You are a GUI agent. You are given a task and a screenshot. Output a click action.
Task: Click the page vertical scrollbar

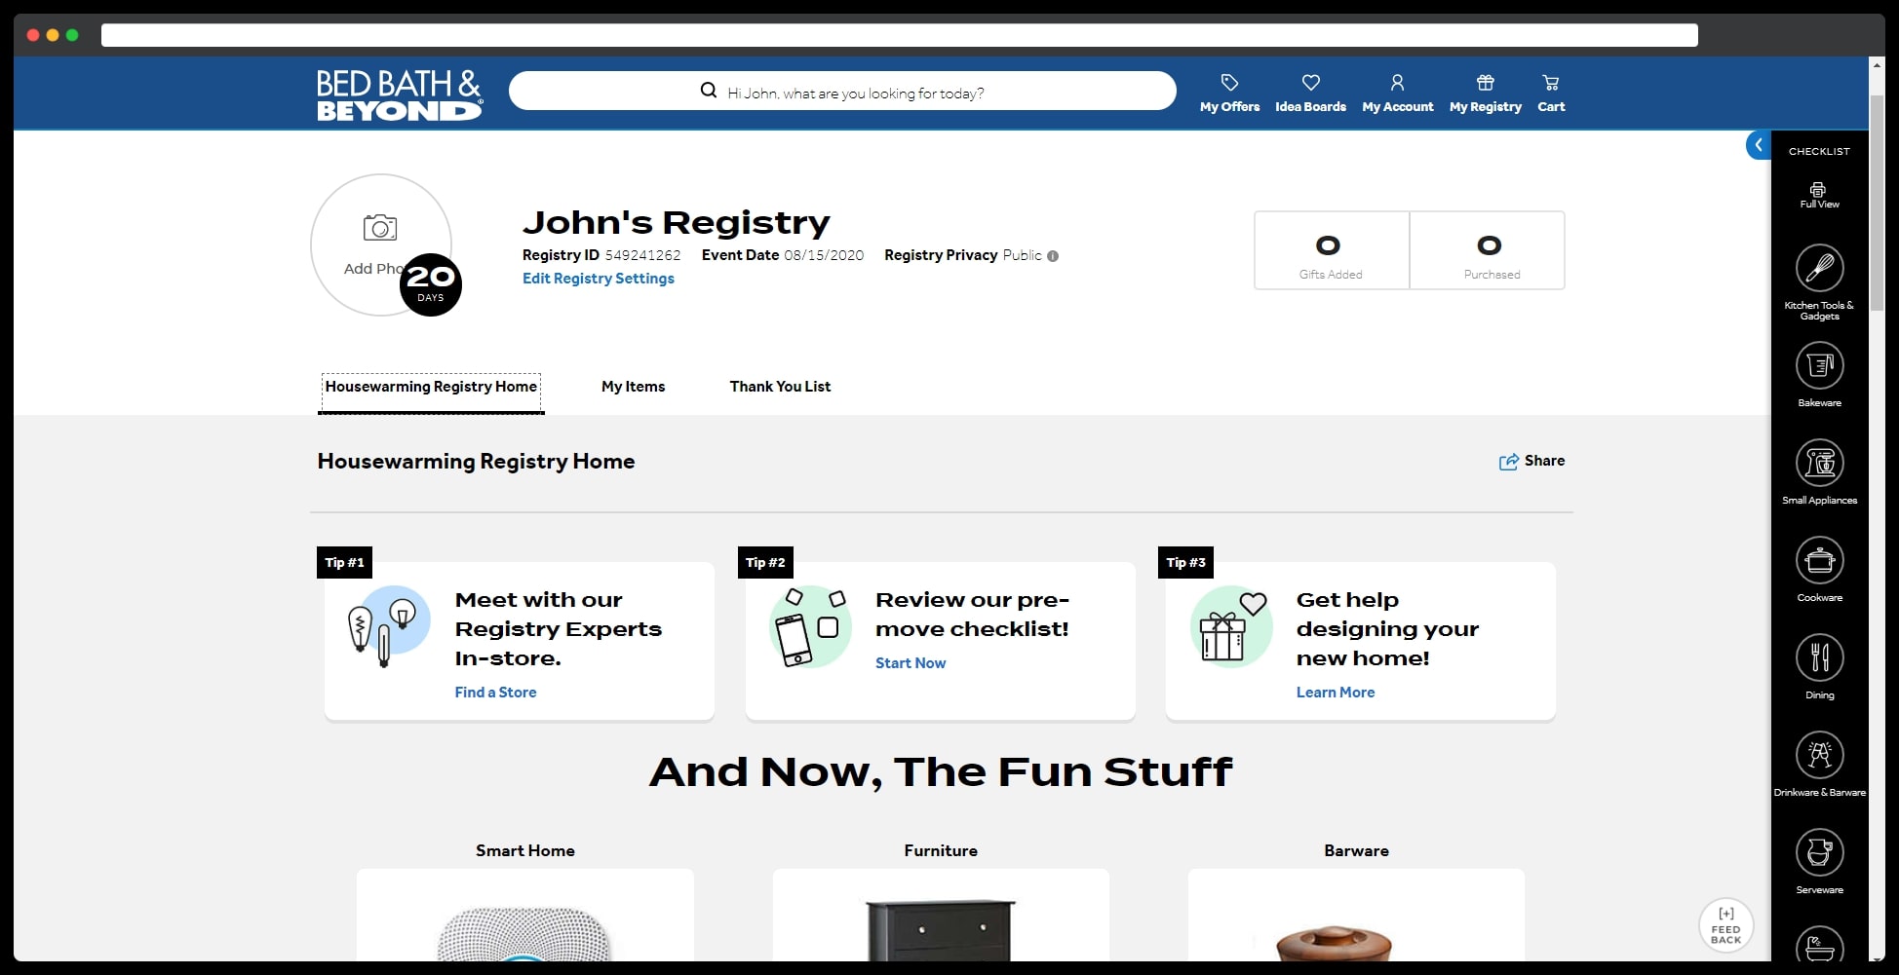(1877, 205)
